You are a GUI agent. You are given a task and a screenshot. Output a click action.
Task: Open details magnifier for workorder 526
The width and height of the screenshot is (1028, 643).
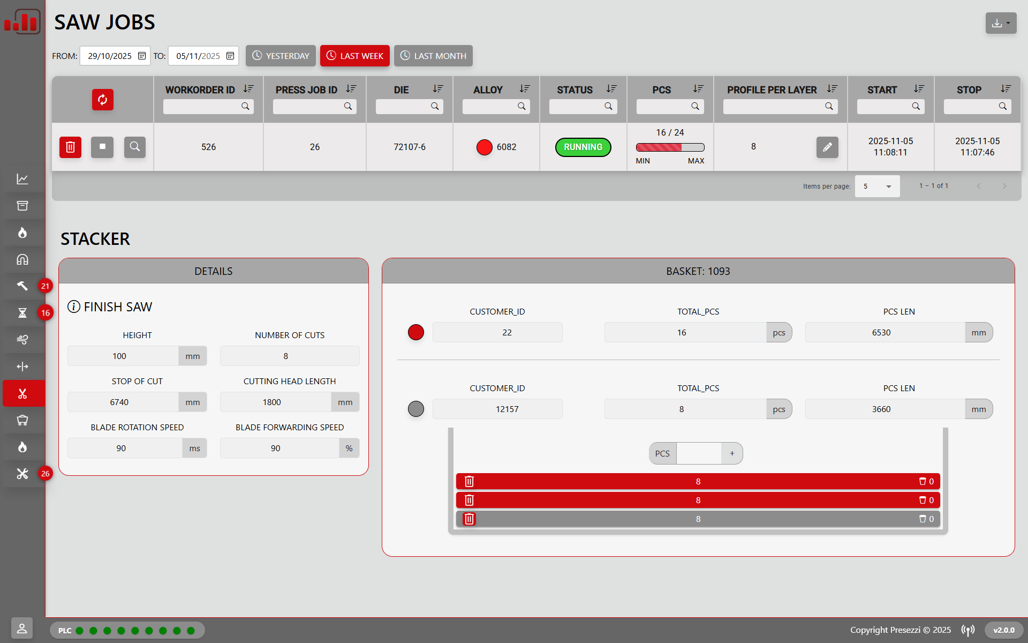point(134,147)
